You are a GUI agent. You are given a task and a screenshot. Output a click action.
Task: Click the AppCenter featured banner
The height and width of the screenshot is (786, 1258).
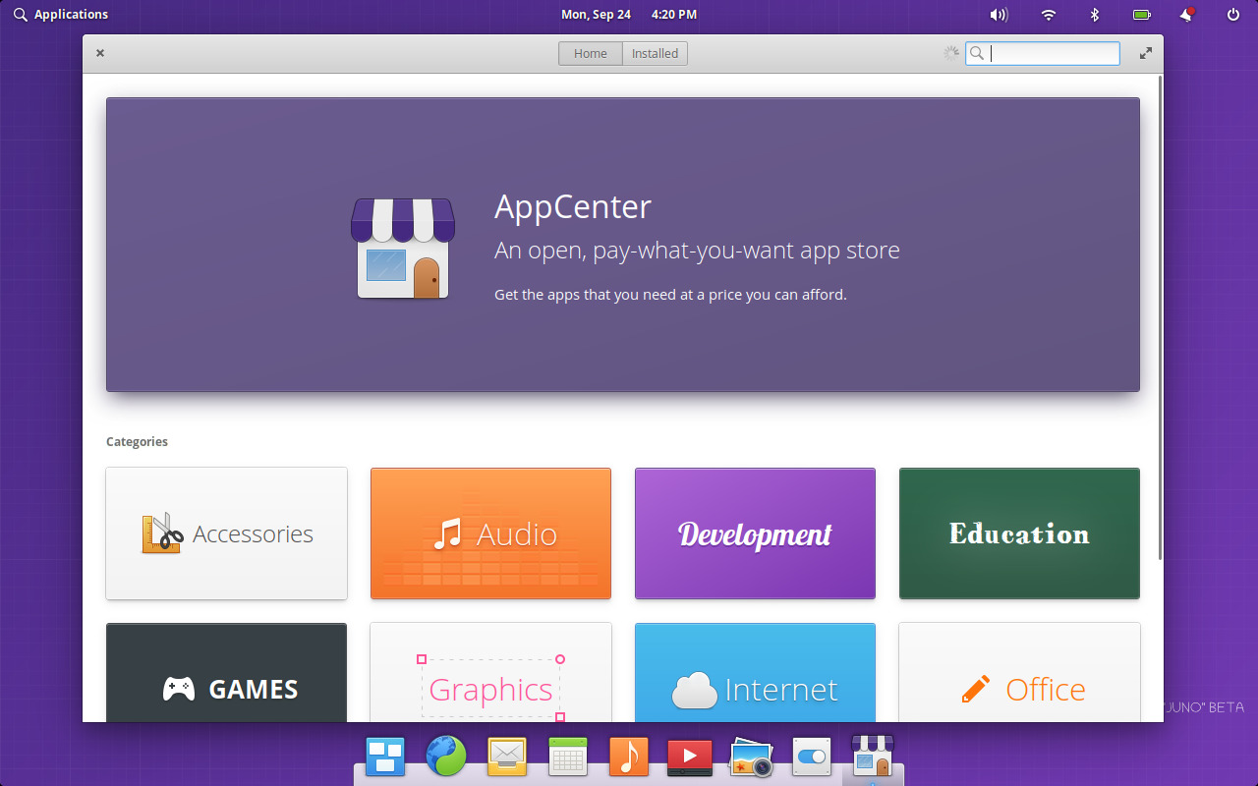[623, 245]
